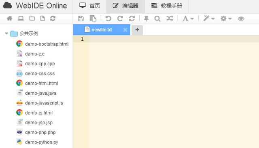Save the current file with floppy icon
This screenshot has width=259, height=148.
[x=81, y=19]
